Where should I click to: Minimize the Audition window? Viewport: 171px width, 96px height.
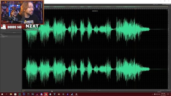(x=161, y=1)
